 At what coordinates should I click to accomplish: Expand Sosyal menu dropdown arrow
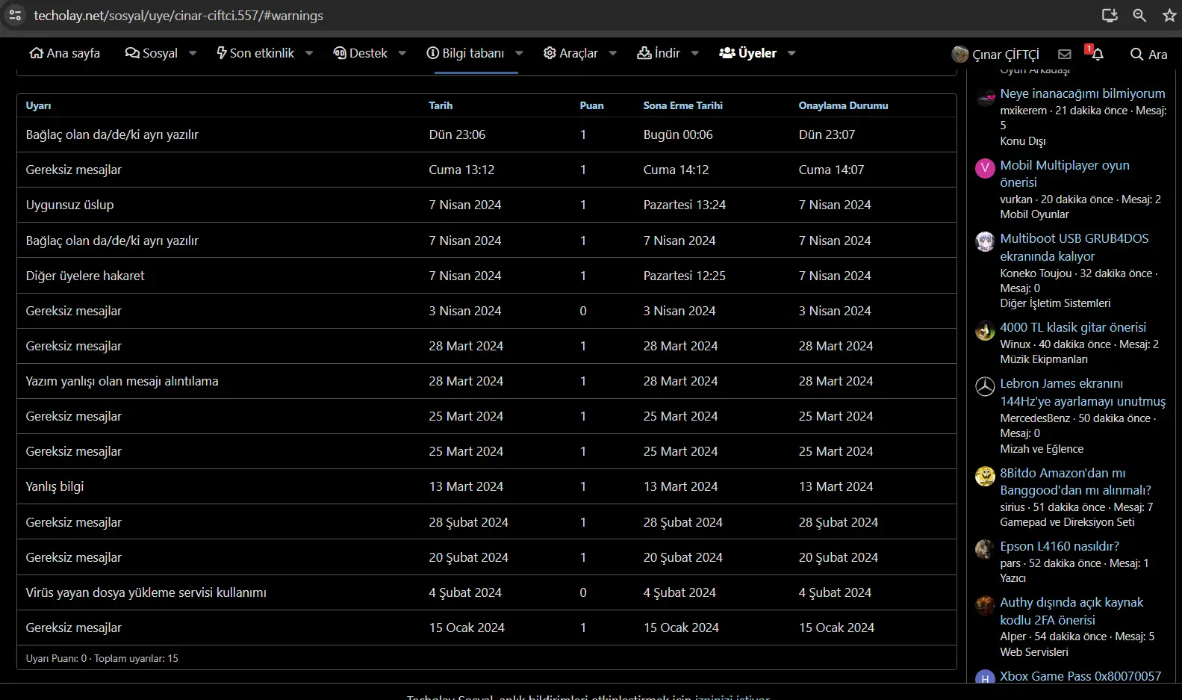click(x=193, y=53)
